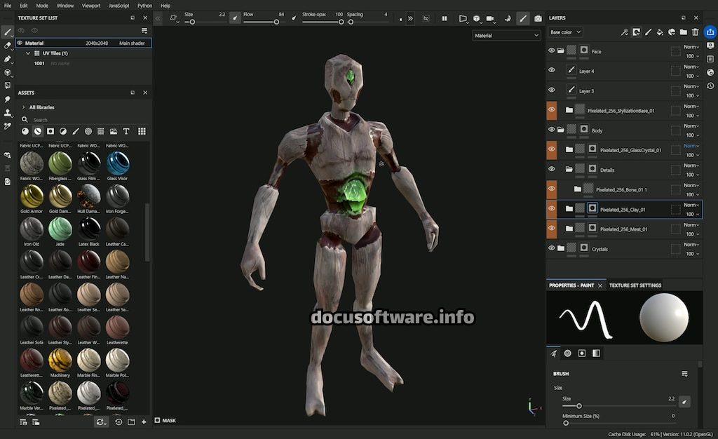Click the camera screenshot icon in toolbar
The width and height of the screenshot is (718, 439).
(538, 19)
